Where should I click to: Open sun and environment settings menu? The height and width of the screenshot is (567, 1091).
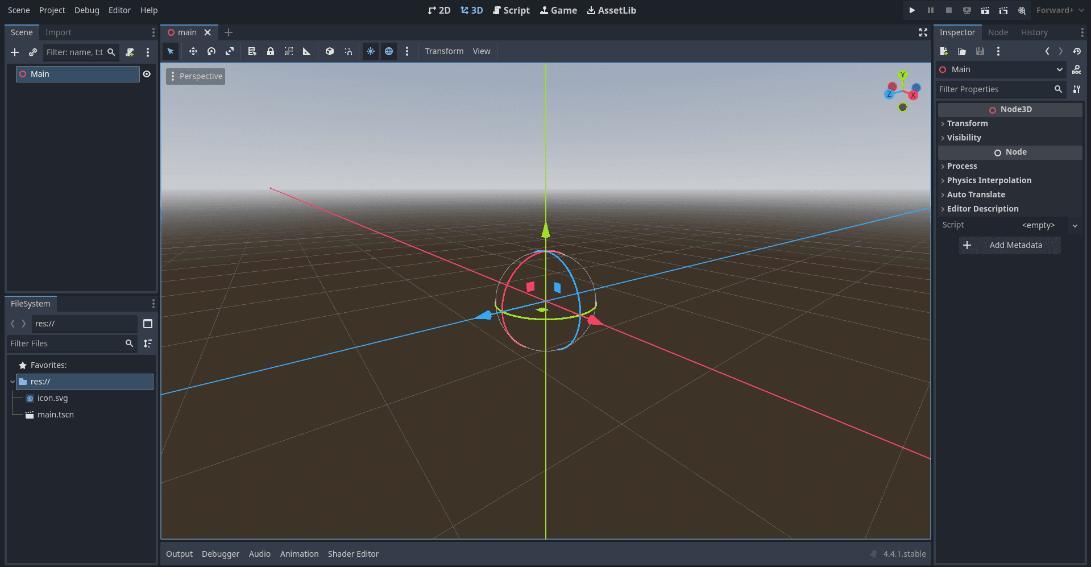tap(407, 51)
